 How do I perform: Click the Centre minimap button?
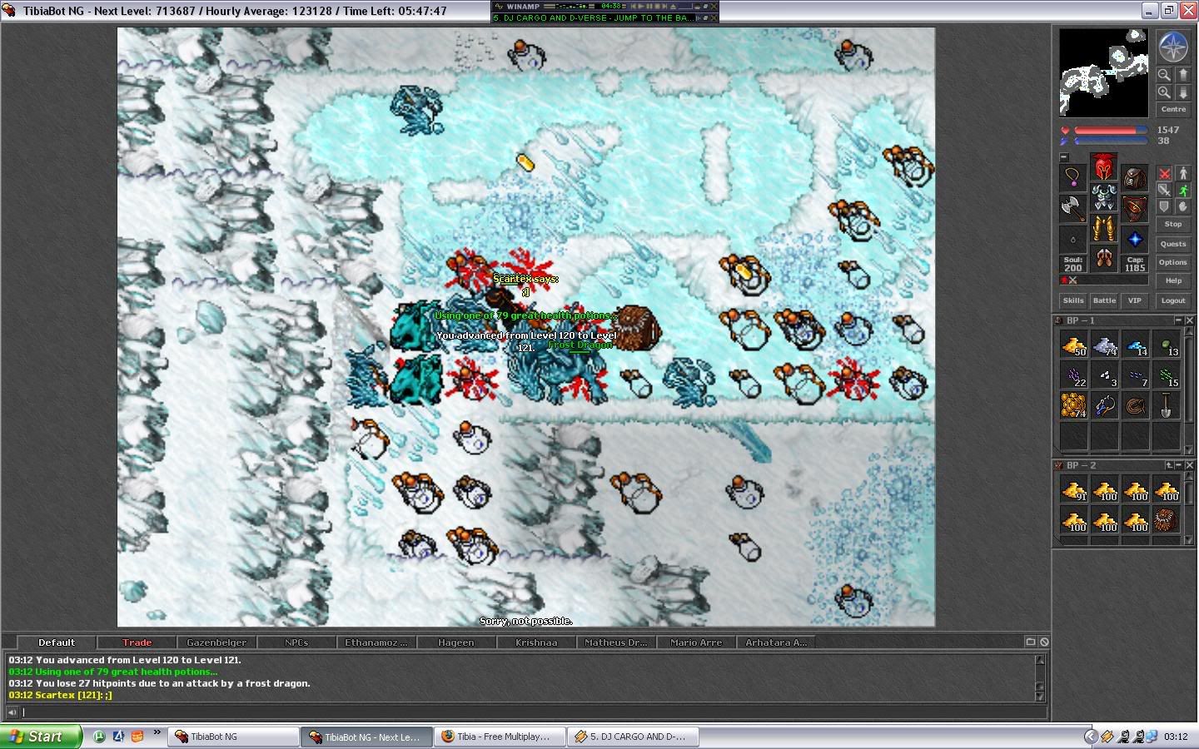point(1173,109)
